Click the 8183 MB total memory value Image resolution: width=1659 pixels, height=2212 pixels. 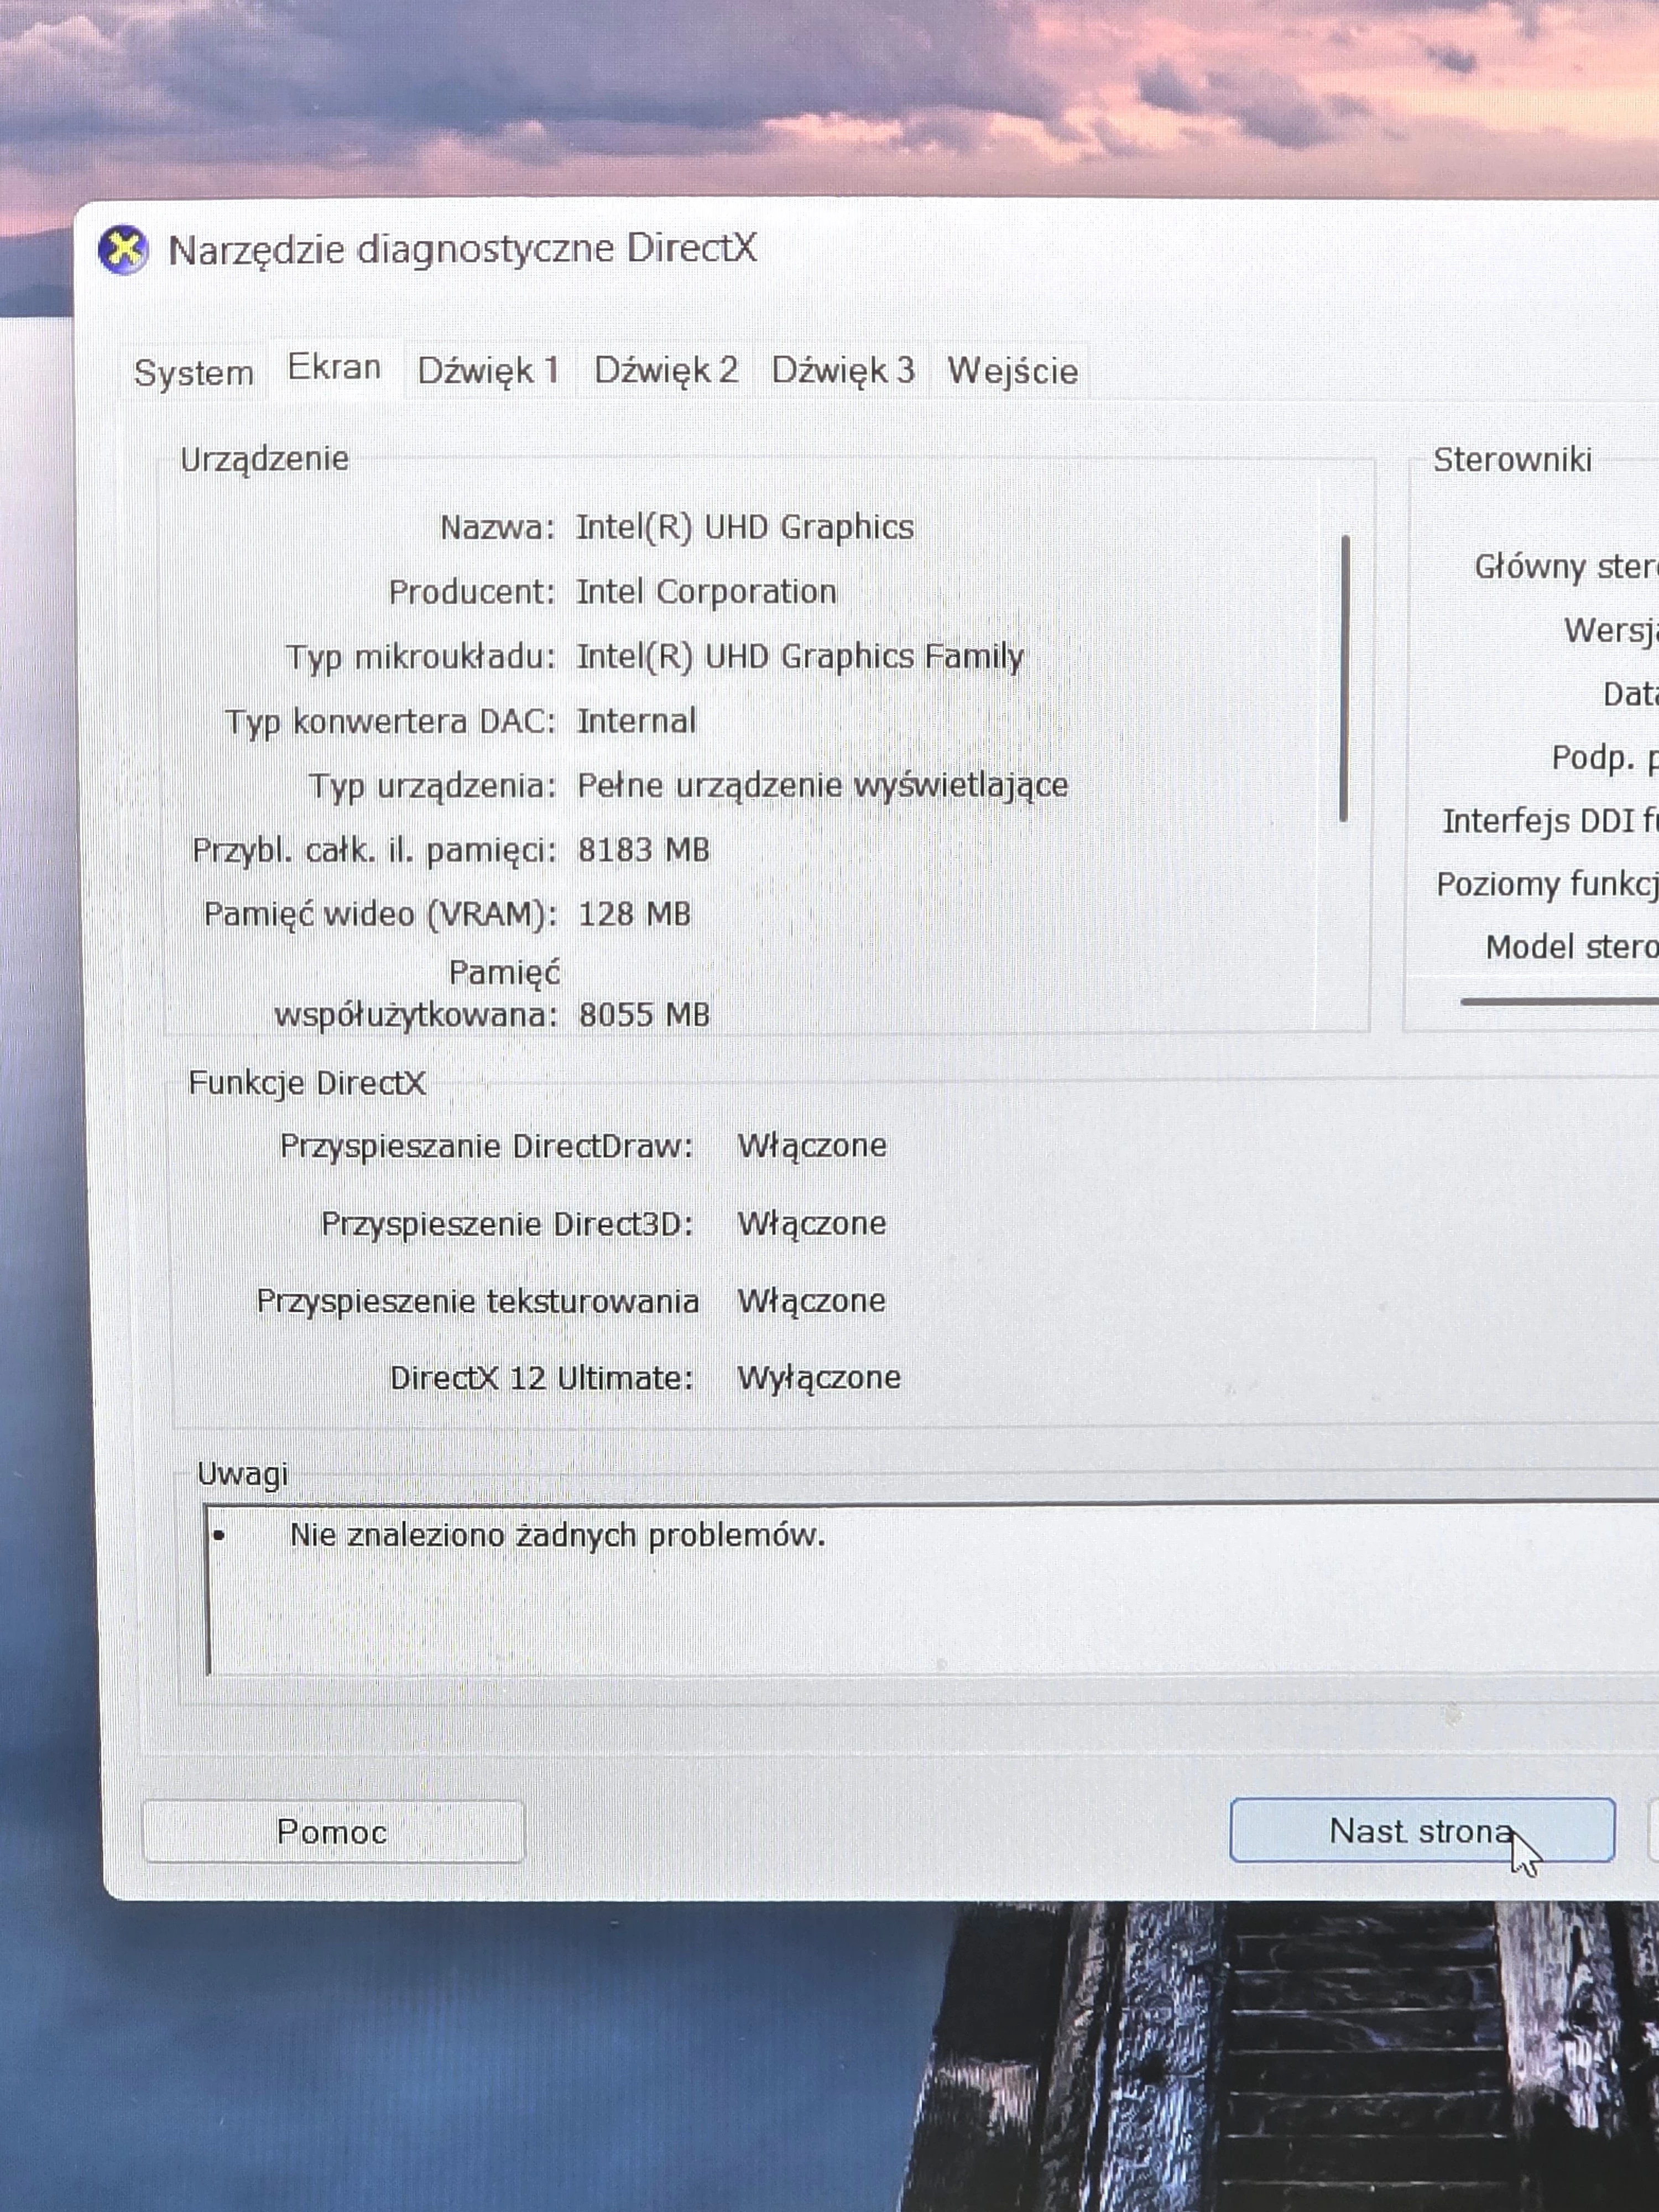(643, 850)
